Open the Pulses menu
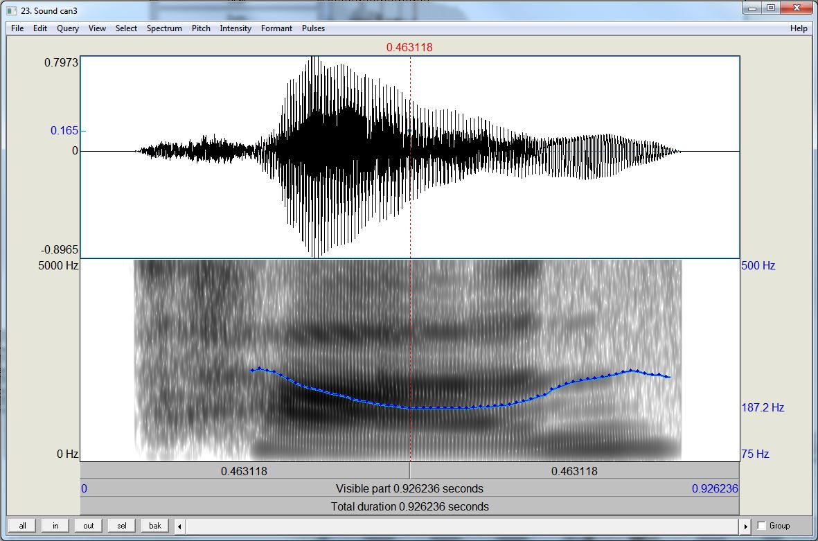Image resolution: width=818 pixels, height=541 pixels. (x=313, y=28)
